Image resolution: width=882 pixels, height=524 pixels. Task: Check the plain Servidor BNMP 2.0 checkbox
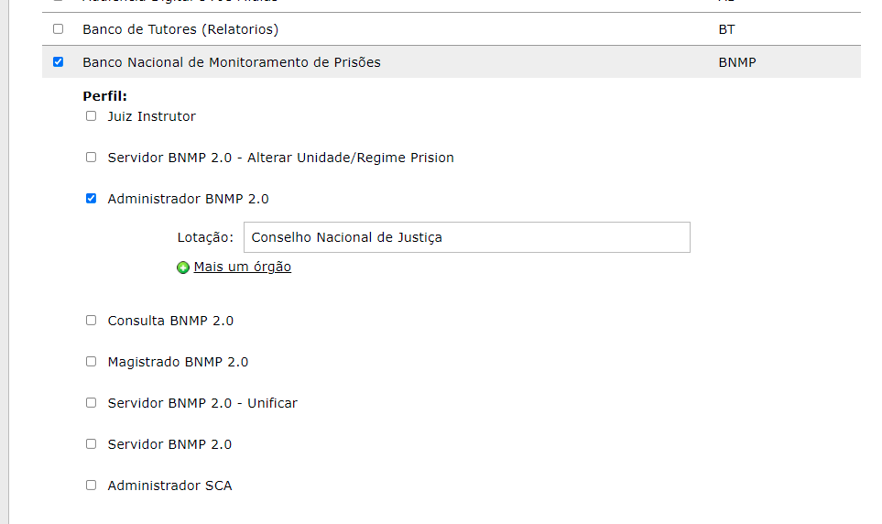click(91, 443)
